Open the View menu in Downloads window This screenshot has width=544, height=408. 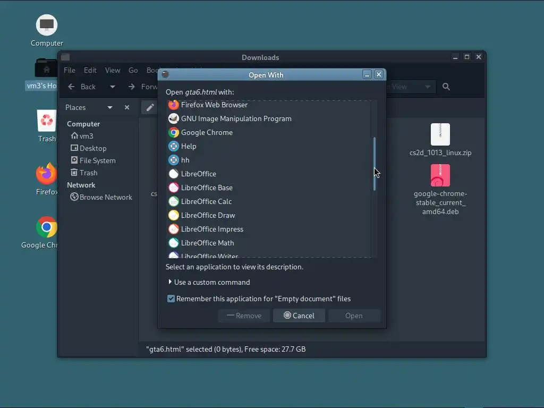113,70
